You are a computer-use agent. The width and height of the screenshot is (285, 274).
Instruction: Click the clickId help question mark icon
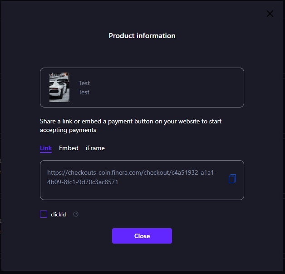tap(76, 214)
